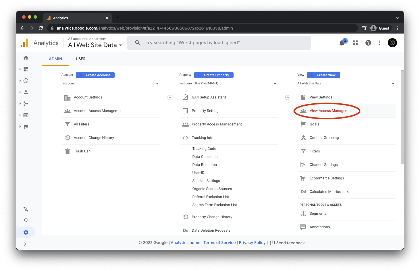Open View Access Management
Screen dimensions: 420x271
(346, 111)
